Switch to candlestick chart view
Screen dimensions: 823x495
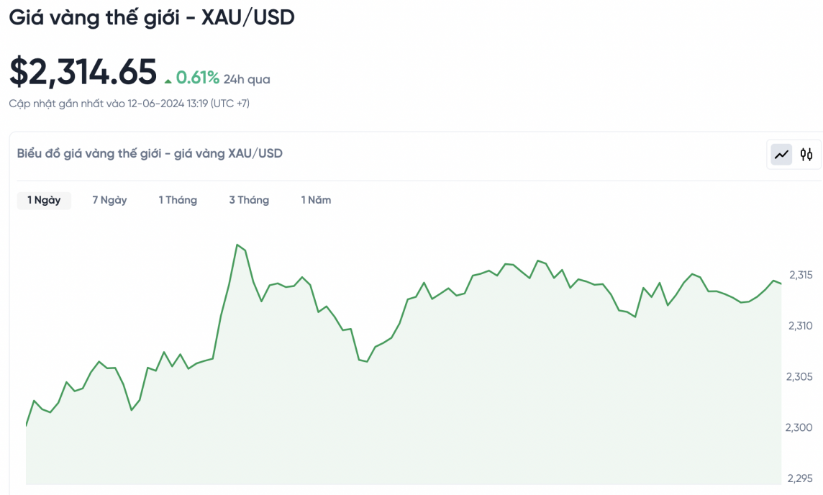[x=806, y=154]
